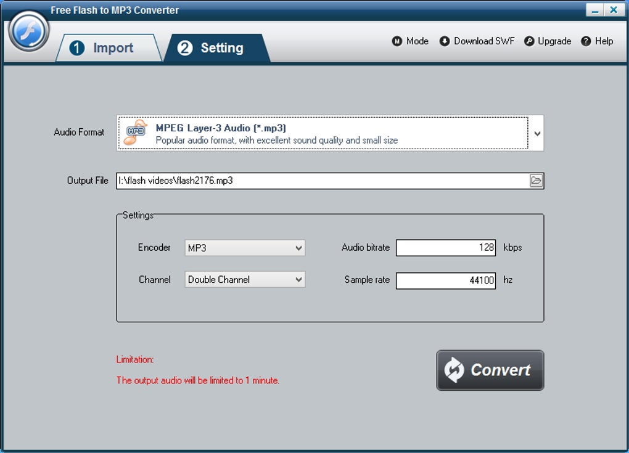The image size is (629, 453).
Task: Click the Settings group label
Action: coord(138,215)
